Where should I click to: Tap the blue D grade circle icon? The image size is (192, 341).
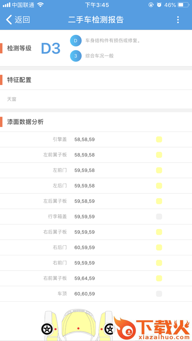click(76, 41)
